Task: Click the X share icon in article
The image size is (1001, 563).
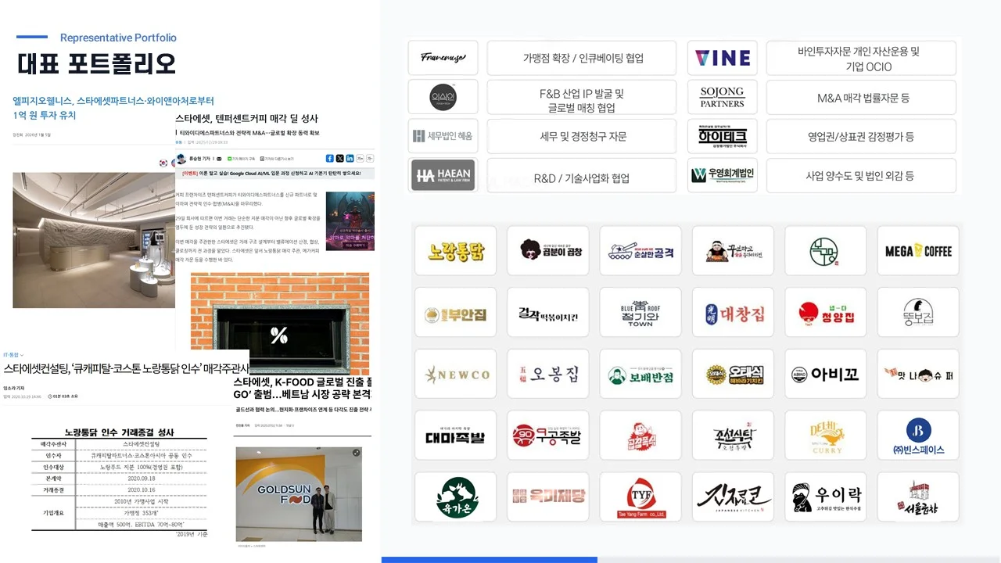Action: 340,158
